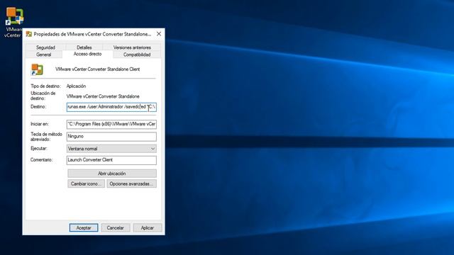Viewport: 454px width, 255px height.
Task: Click the Cambiar icono button
Action: 86,184
